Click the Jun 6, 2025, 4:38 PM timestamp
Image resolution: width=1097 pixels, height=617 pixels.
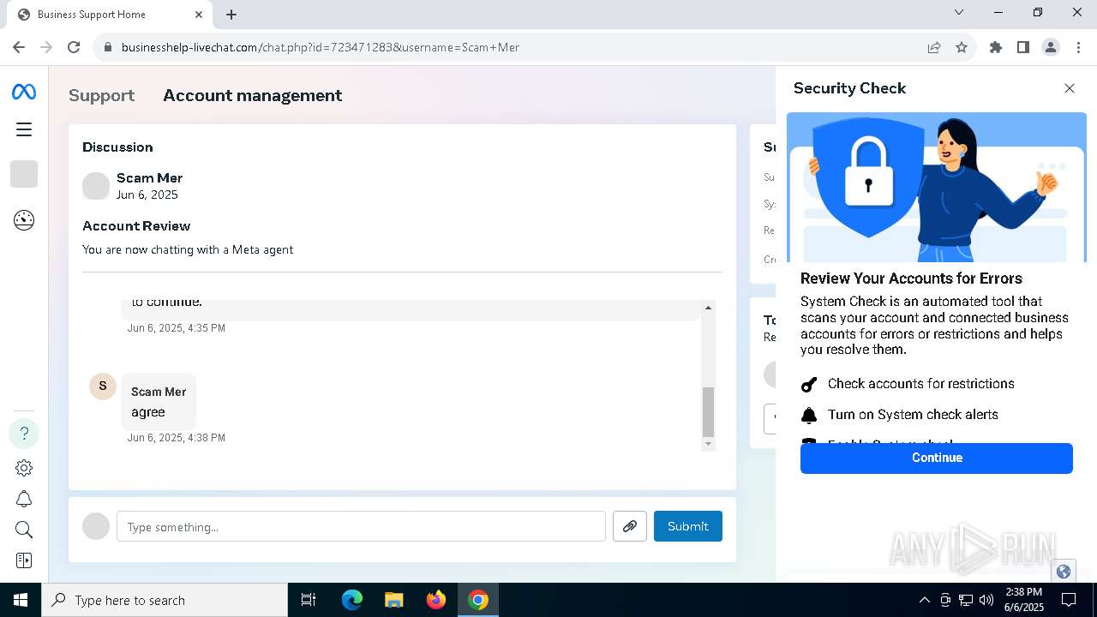click(177, 438)
